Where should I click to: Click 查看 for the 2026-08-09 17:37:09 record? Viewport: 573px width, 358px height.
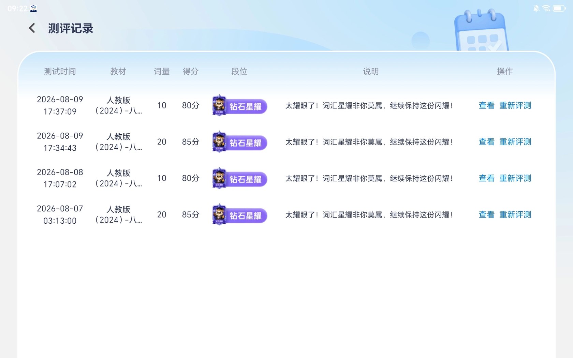pos(486,105)
